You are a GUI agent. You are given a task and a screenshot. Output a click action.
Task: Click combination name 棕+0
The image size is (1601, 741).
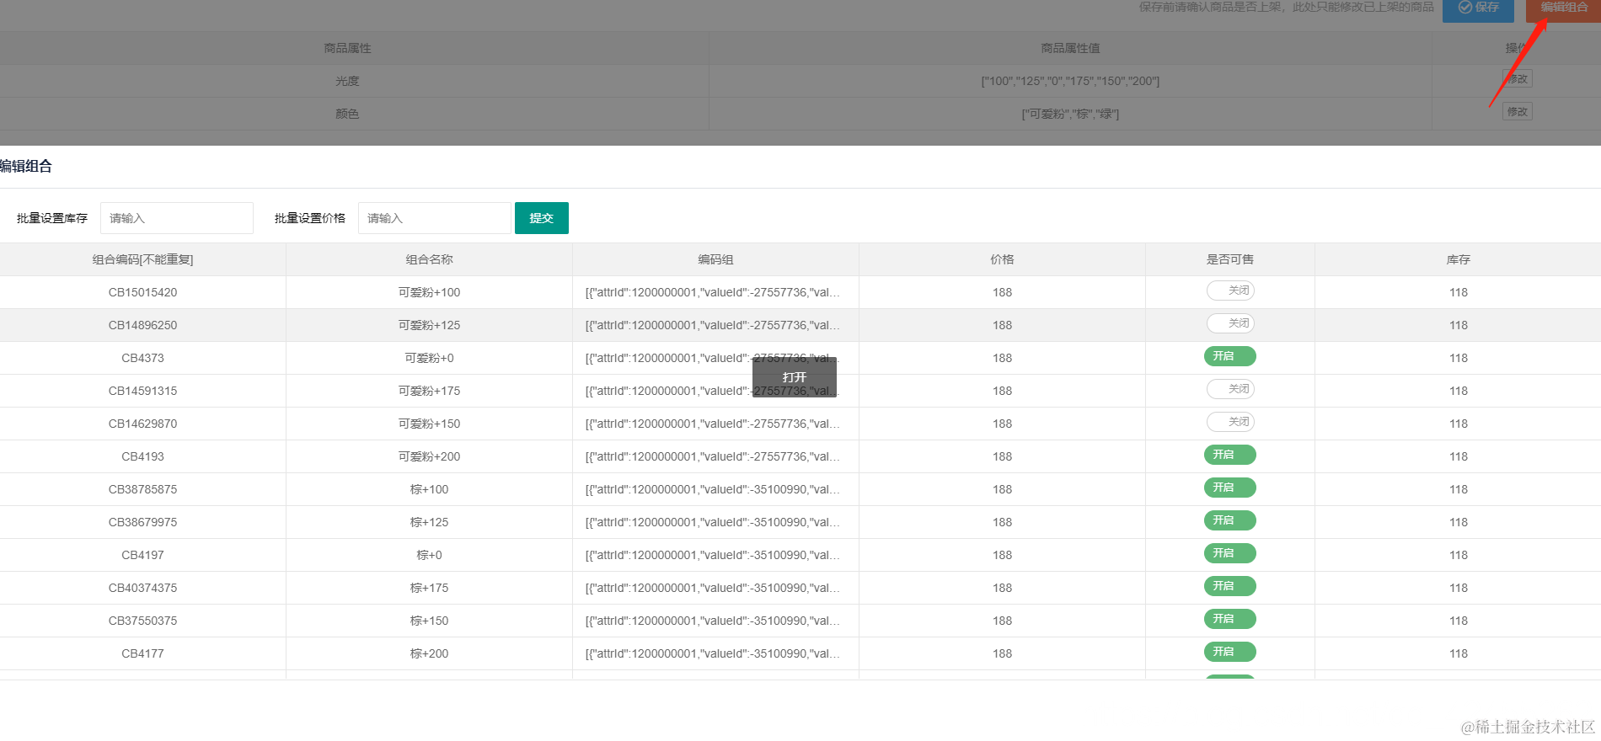(430, 555)
